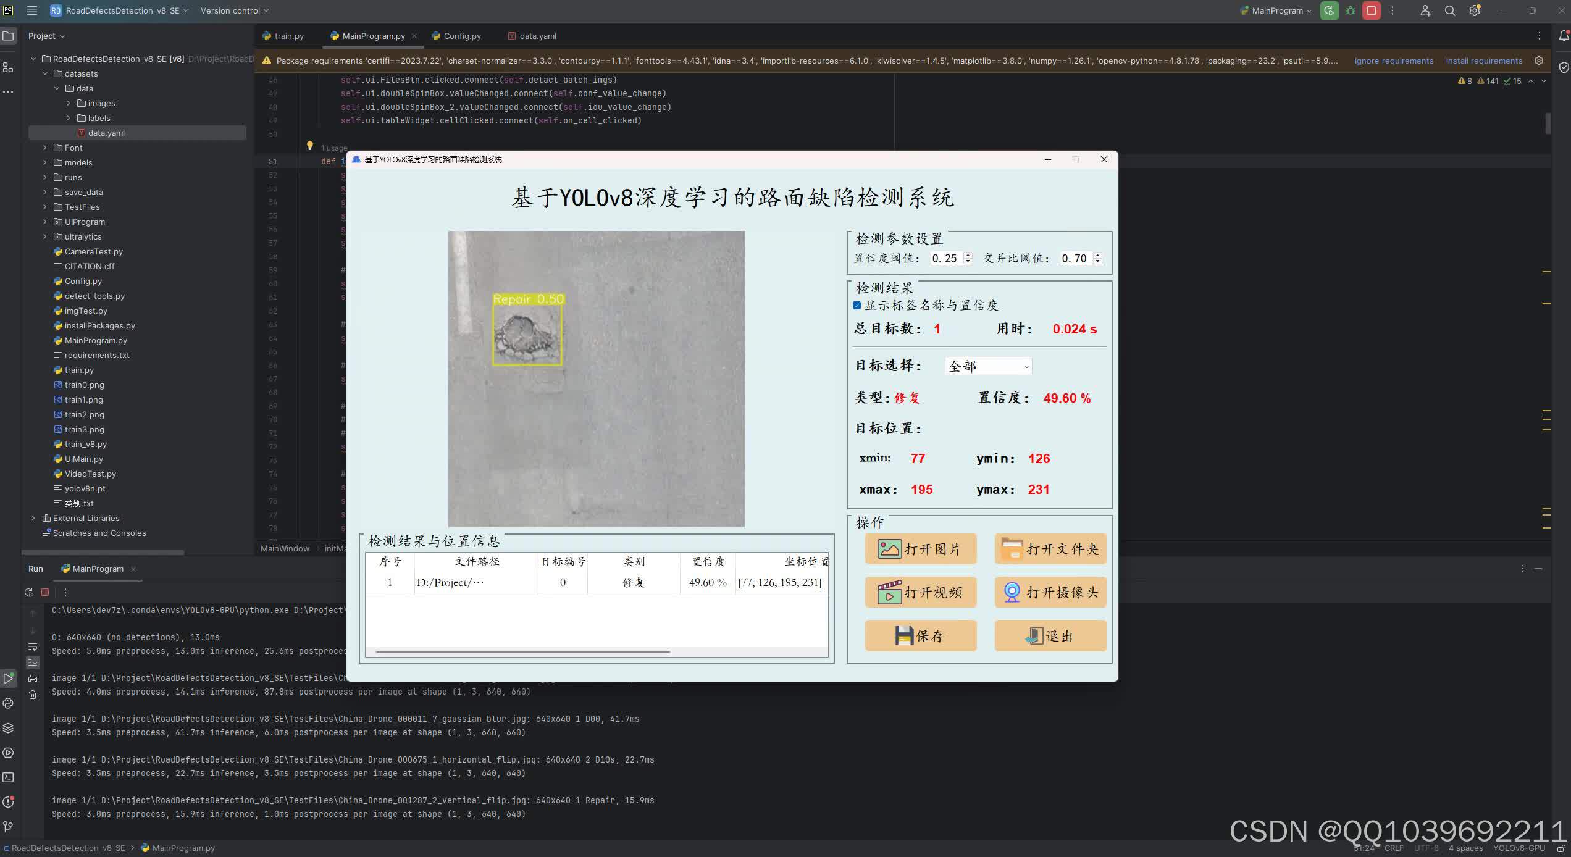Open the Problems tool window icon
Image resolution: width=1571 pixels, height=857 pixels.
click(x=8, y=802)
